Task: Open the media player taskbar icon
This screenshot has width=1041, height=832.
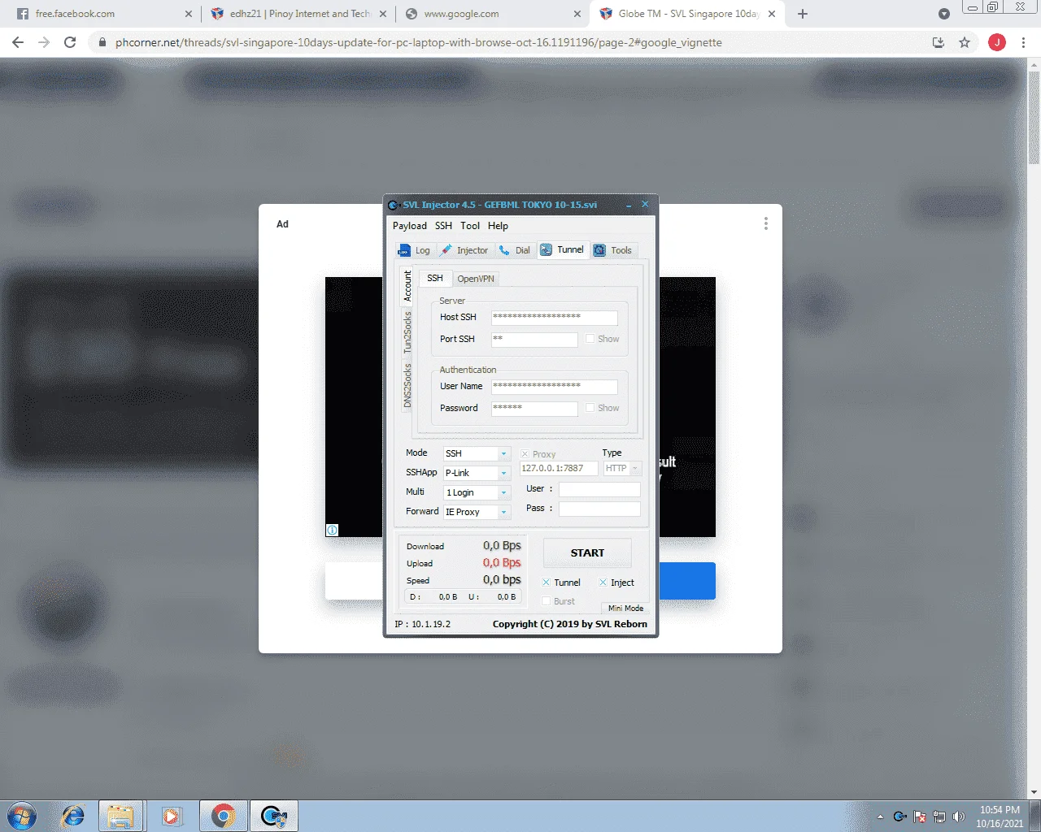Action: tap(171, 816)
